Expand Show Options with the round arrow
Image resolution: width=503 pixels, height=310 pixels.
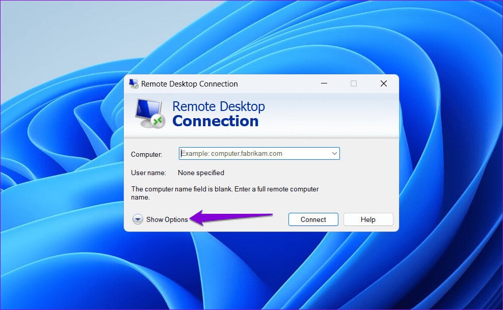coord(138,219)
